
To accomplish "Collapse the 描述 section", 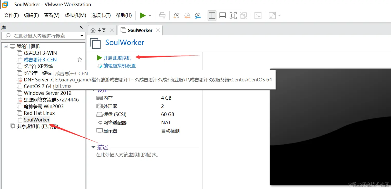I will [x=93, y=147].
